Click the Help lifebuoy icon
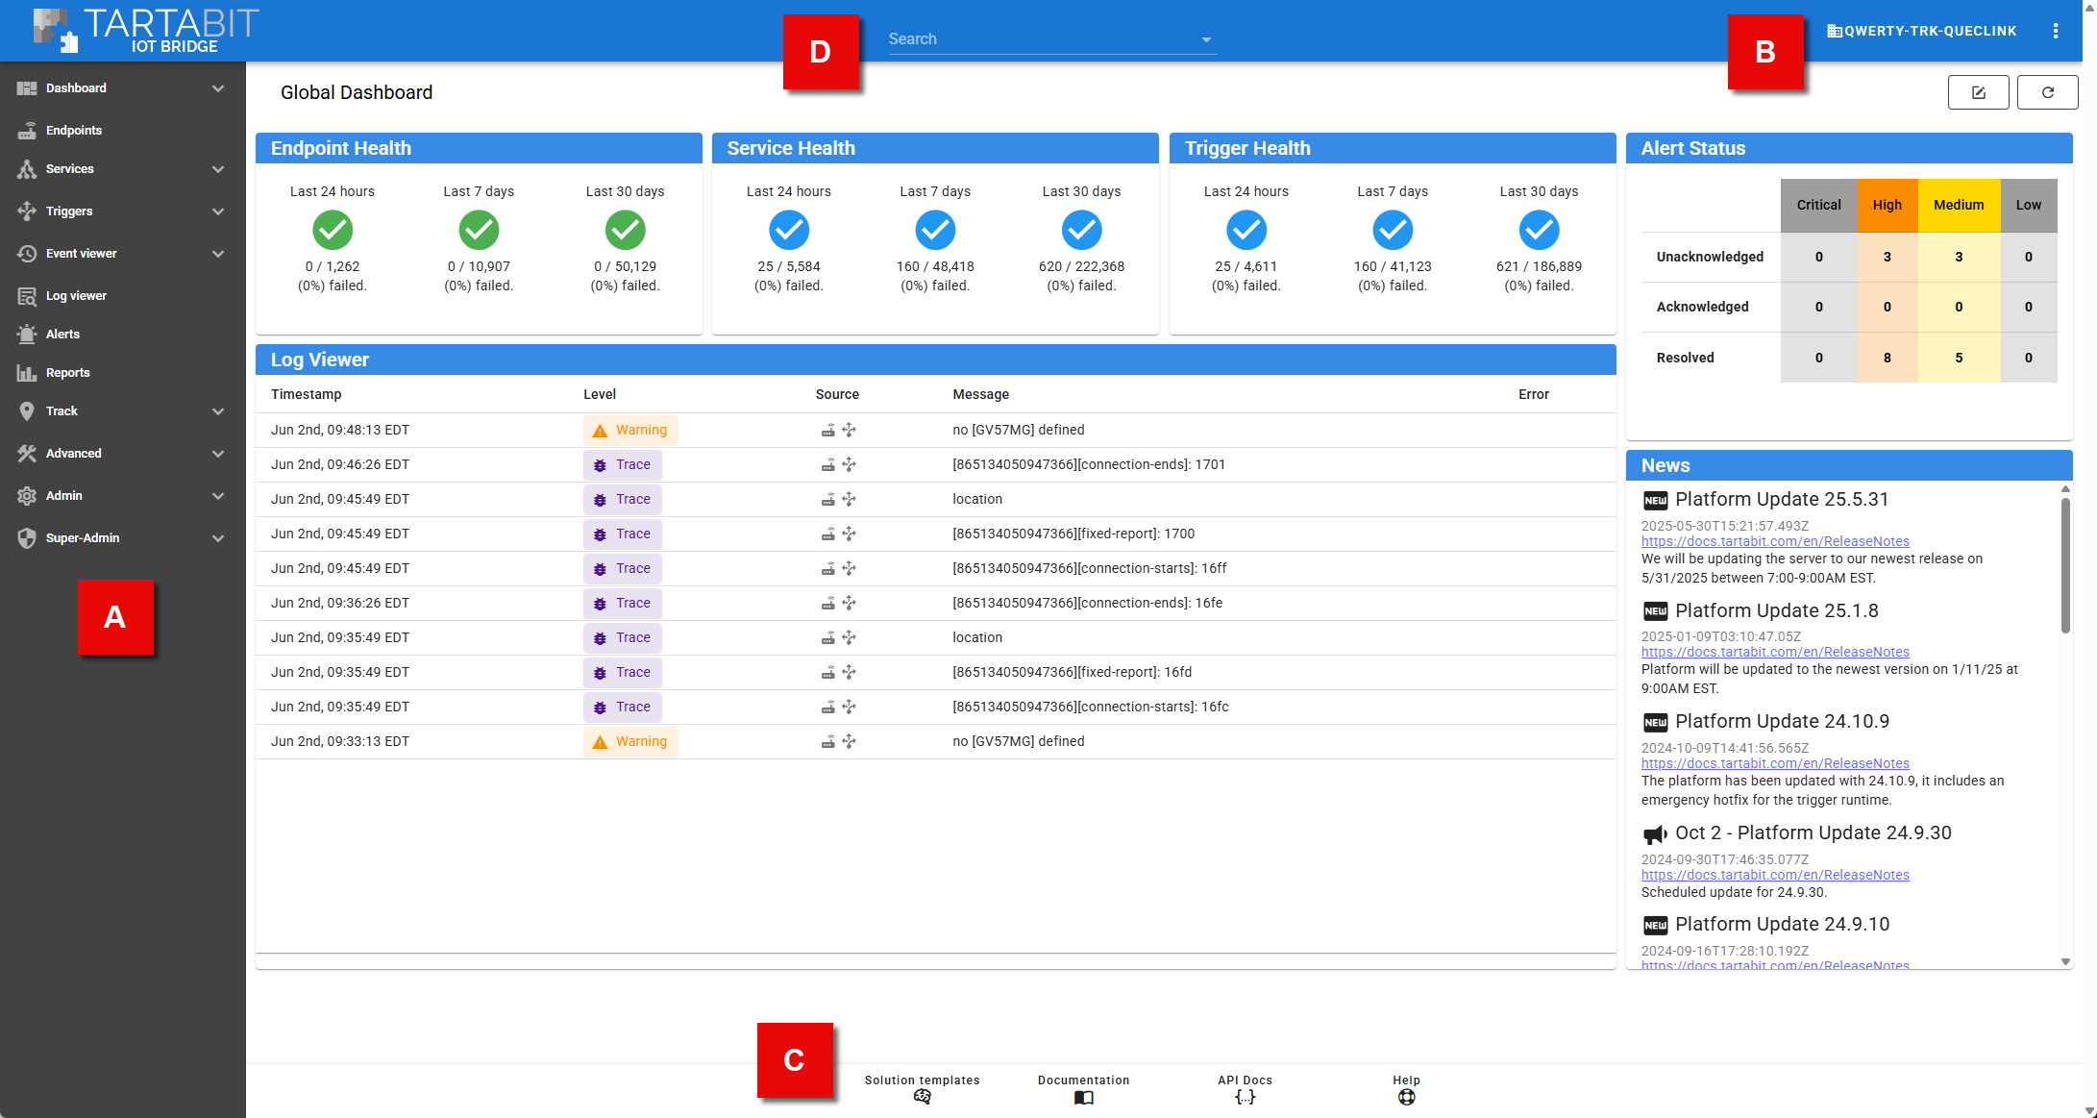The width and height of the screenshot is (2097, 1118). click(1407, 1097)
